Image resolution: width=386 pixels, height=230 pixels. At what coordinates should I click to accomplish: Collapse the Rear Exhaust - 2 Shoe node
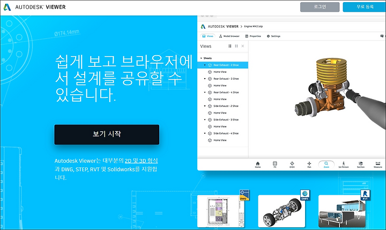click(205, 65)
